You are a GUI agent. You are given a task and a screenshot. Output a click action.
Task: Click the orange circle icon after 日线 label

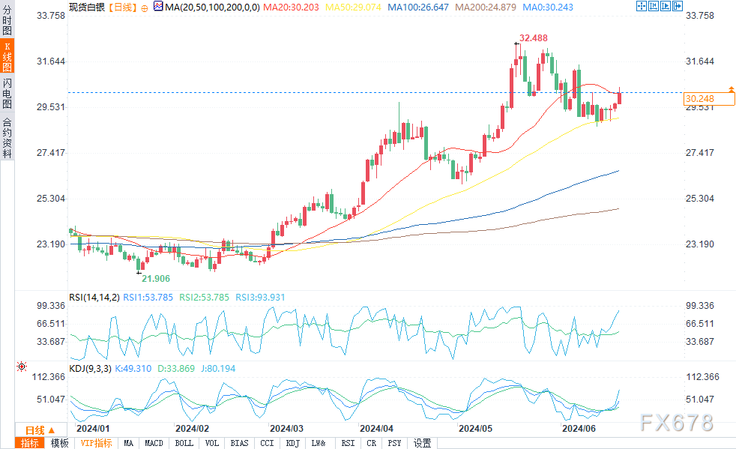(x=144, y=7)
